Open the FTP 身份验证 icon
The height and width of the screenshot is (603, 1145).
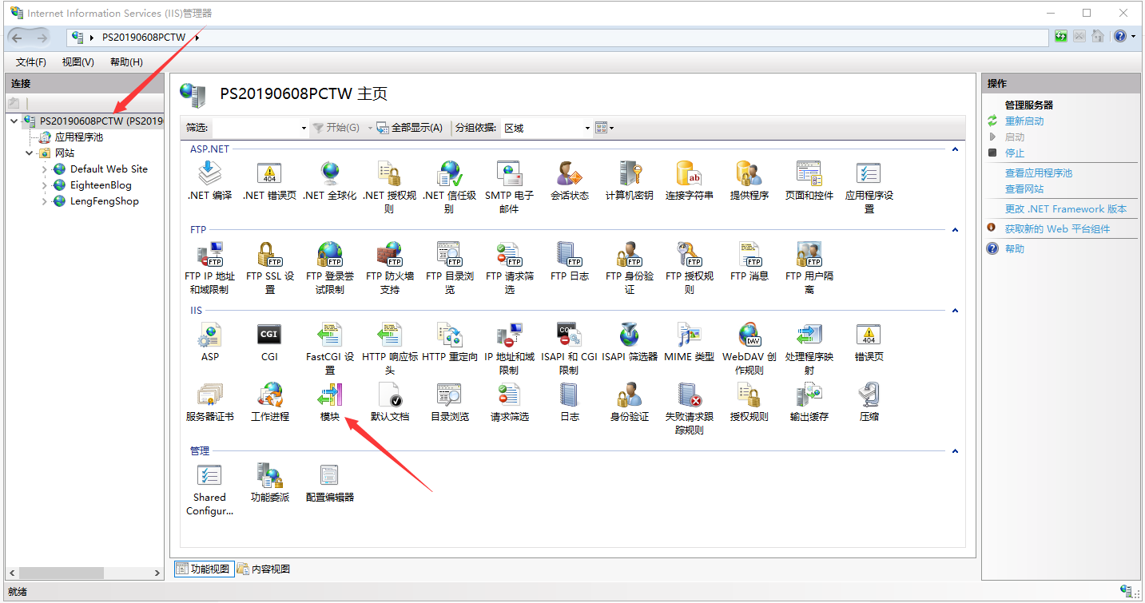(630, 268)
